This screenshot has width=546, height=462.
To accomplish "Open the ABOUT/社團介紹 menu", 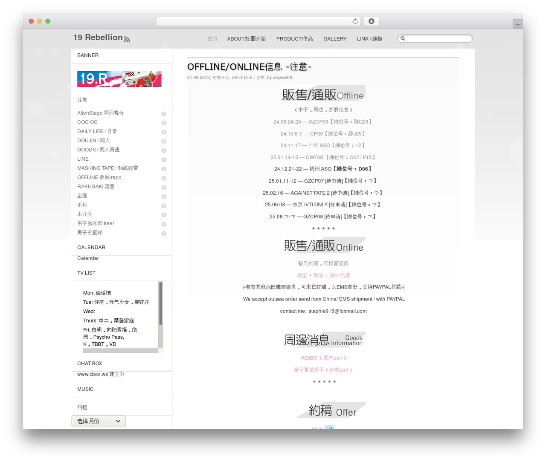I will point(246,39).
